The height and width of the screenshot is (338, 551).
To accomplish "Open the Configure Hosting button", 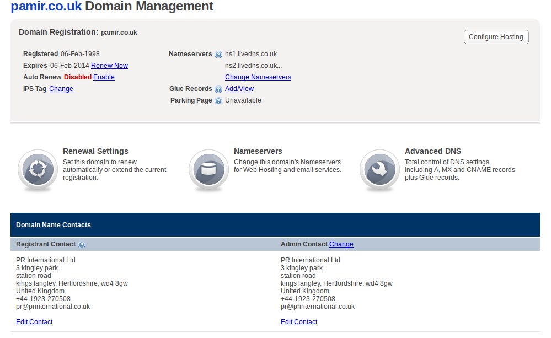I will click(x=496, y=37).
